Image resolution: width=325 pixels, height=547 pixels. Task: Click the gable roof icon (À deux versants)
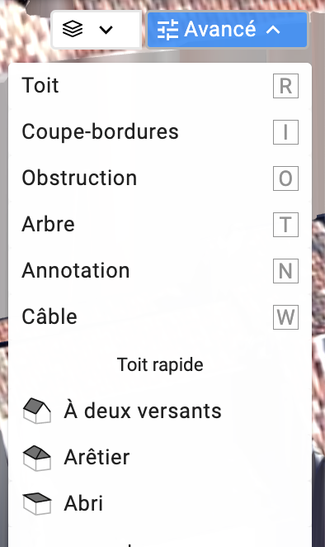[x=37, y=411]
